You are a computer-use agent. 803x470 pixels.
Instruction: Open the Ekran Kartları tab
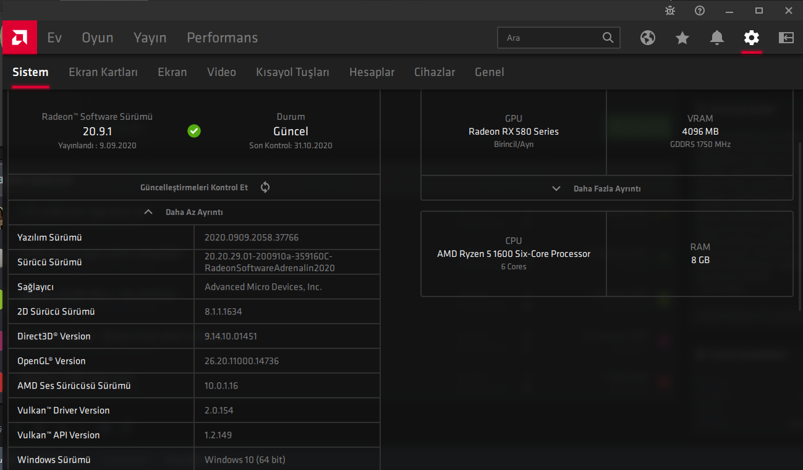pos(103,72)
